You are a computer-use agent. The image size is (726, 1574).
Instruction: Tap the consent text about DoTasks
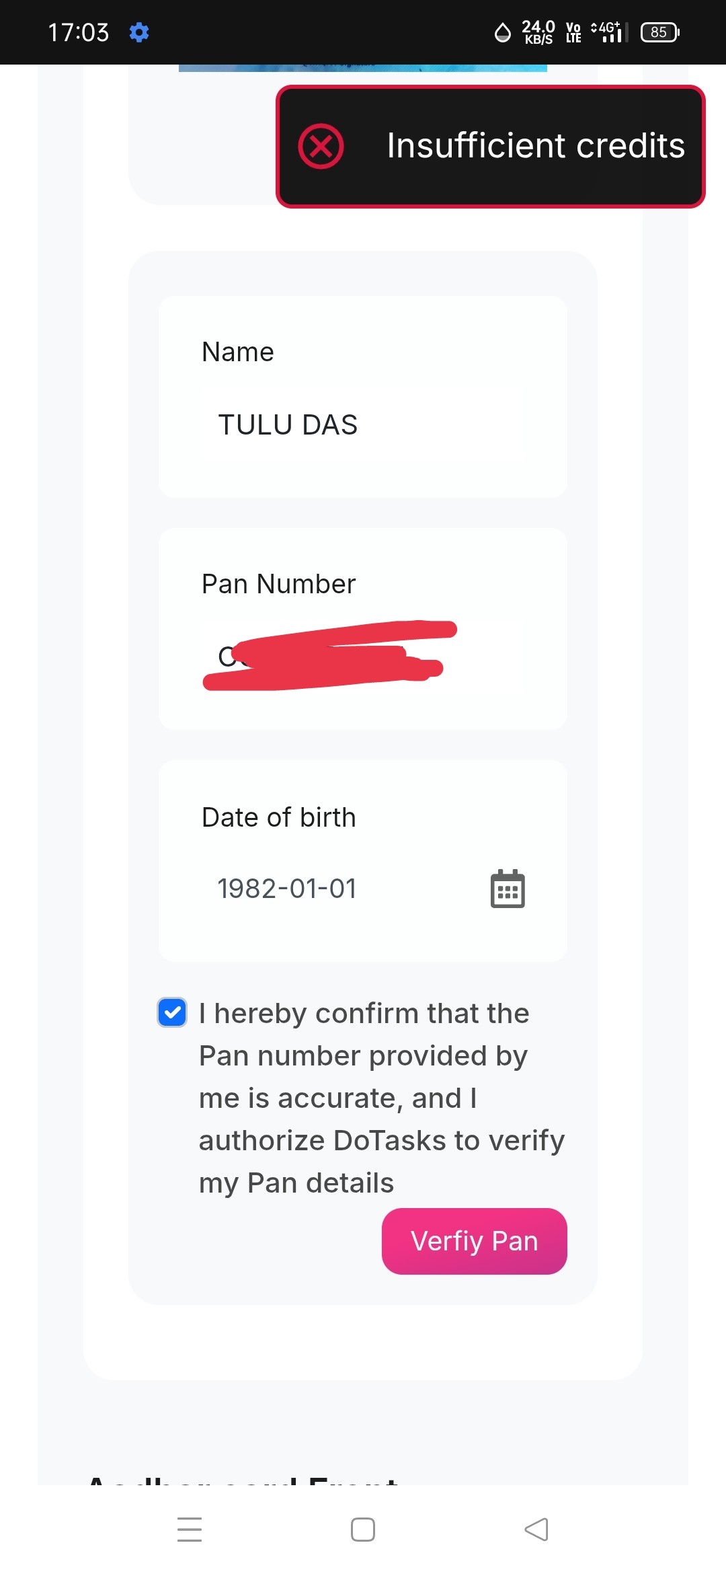coord(380,1098)
